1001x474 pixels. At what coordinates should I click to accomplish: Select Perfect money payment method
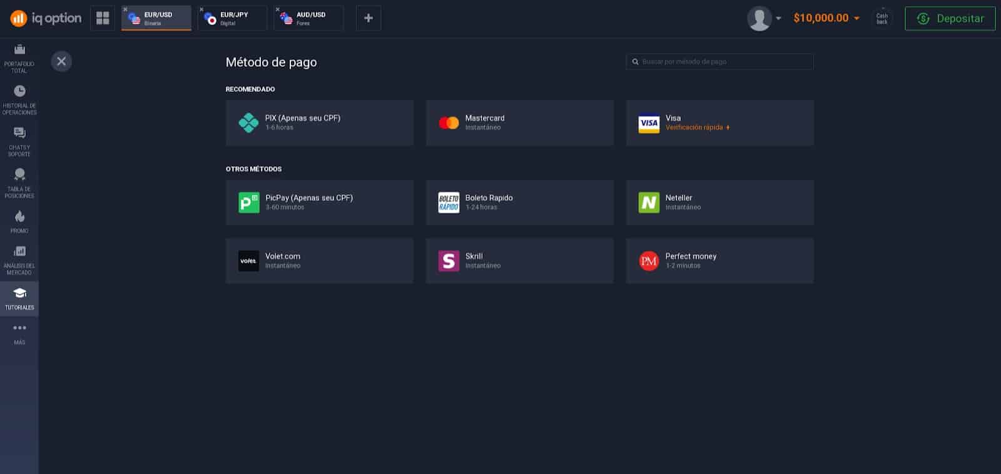click(x=720, y=261)
